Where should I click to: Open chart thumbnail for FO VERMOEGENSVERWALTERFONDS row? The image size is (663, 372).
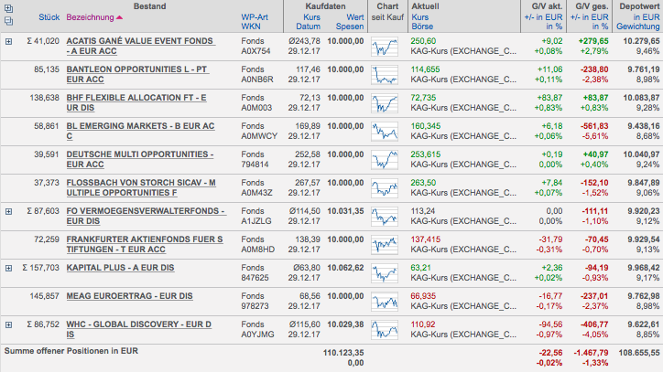coord(385,217)
